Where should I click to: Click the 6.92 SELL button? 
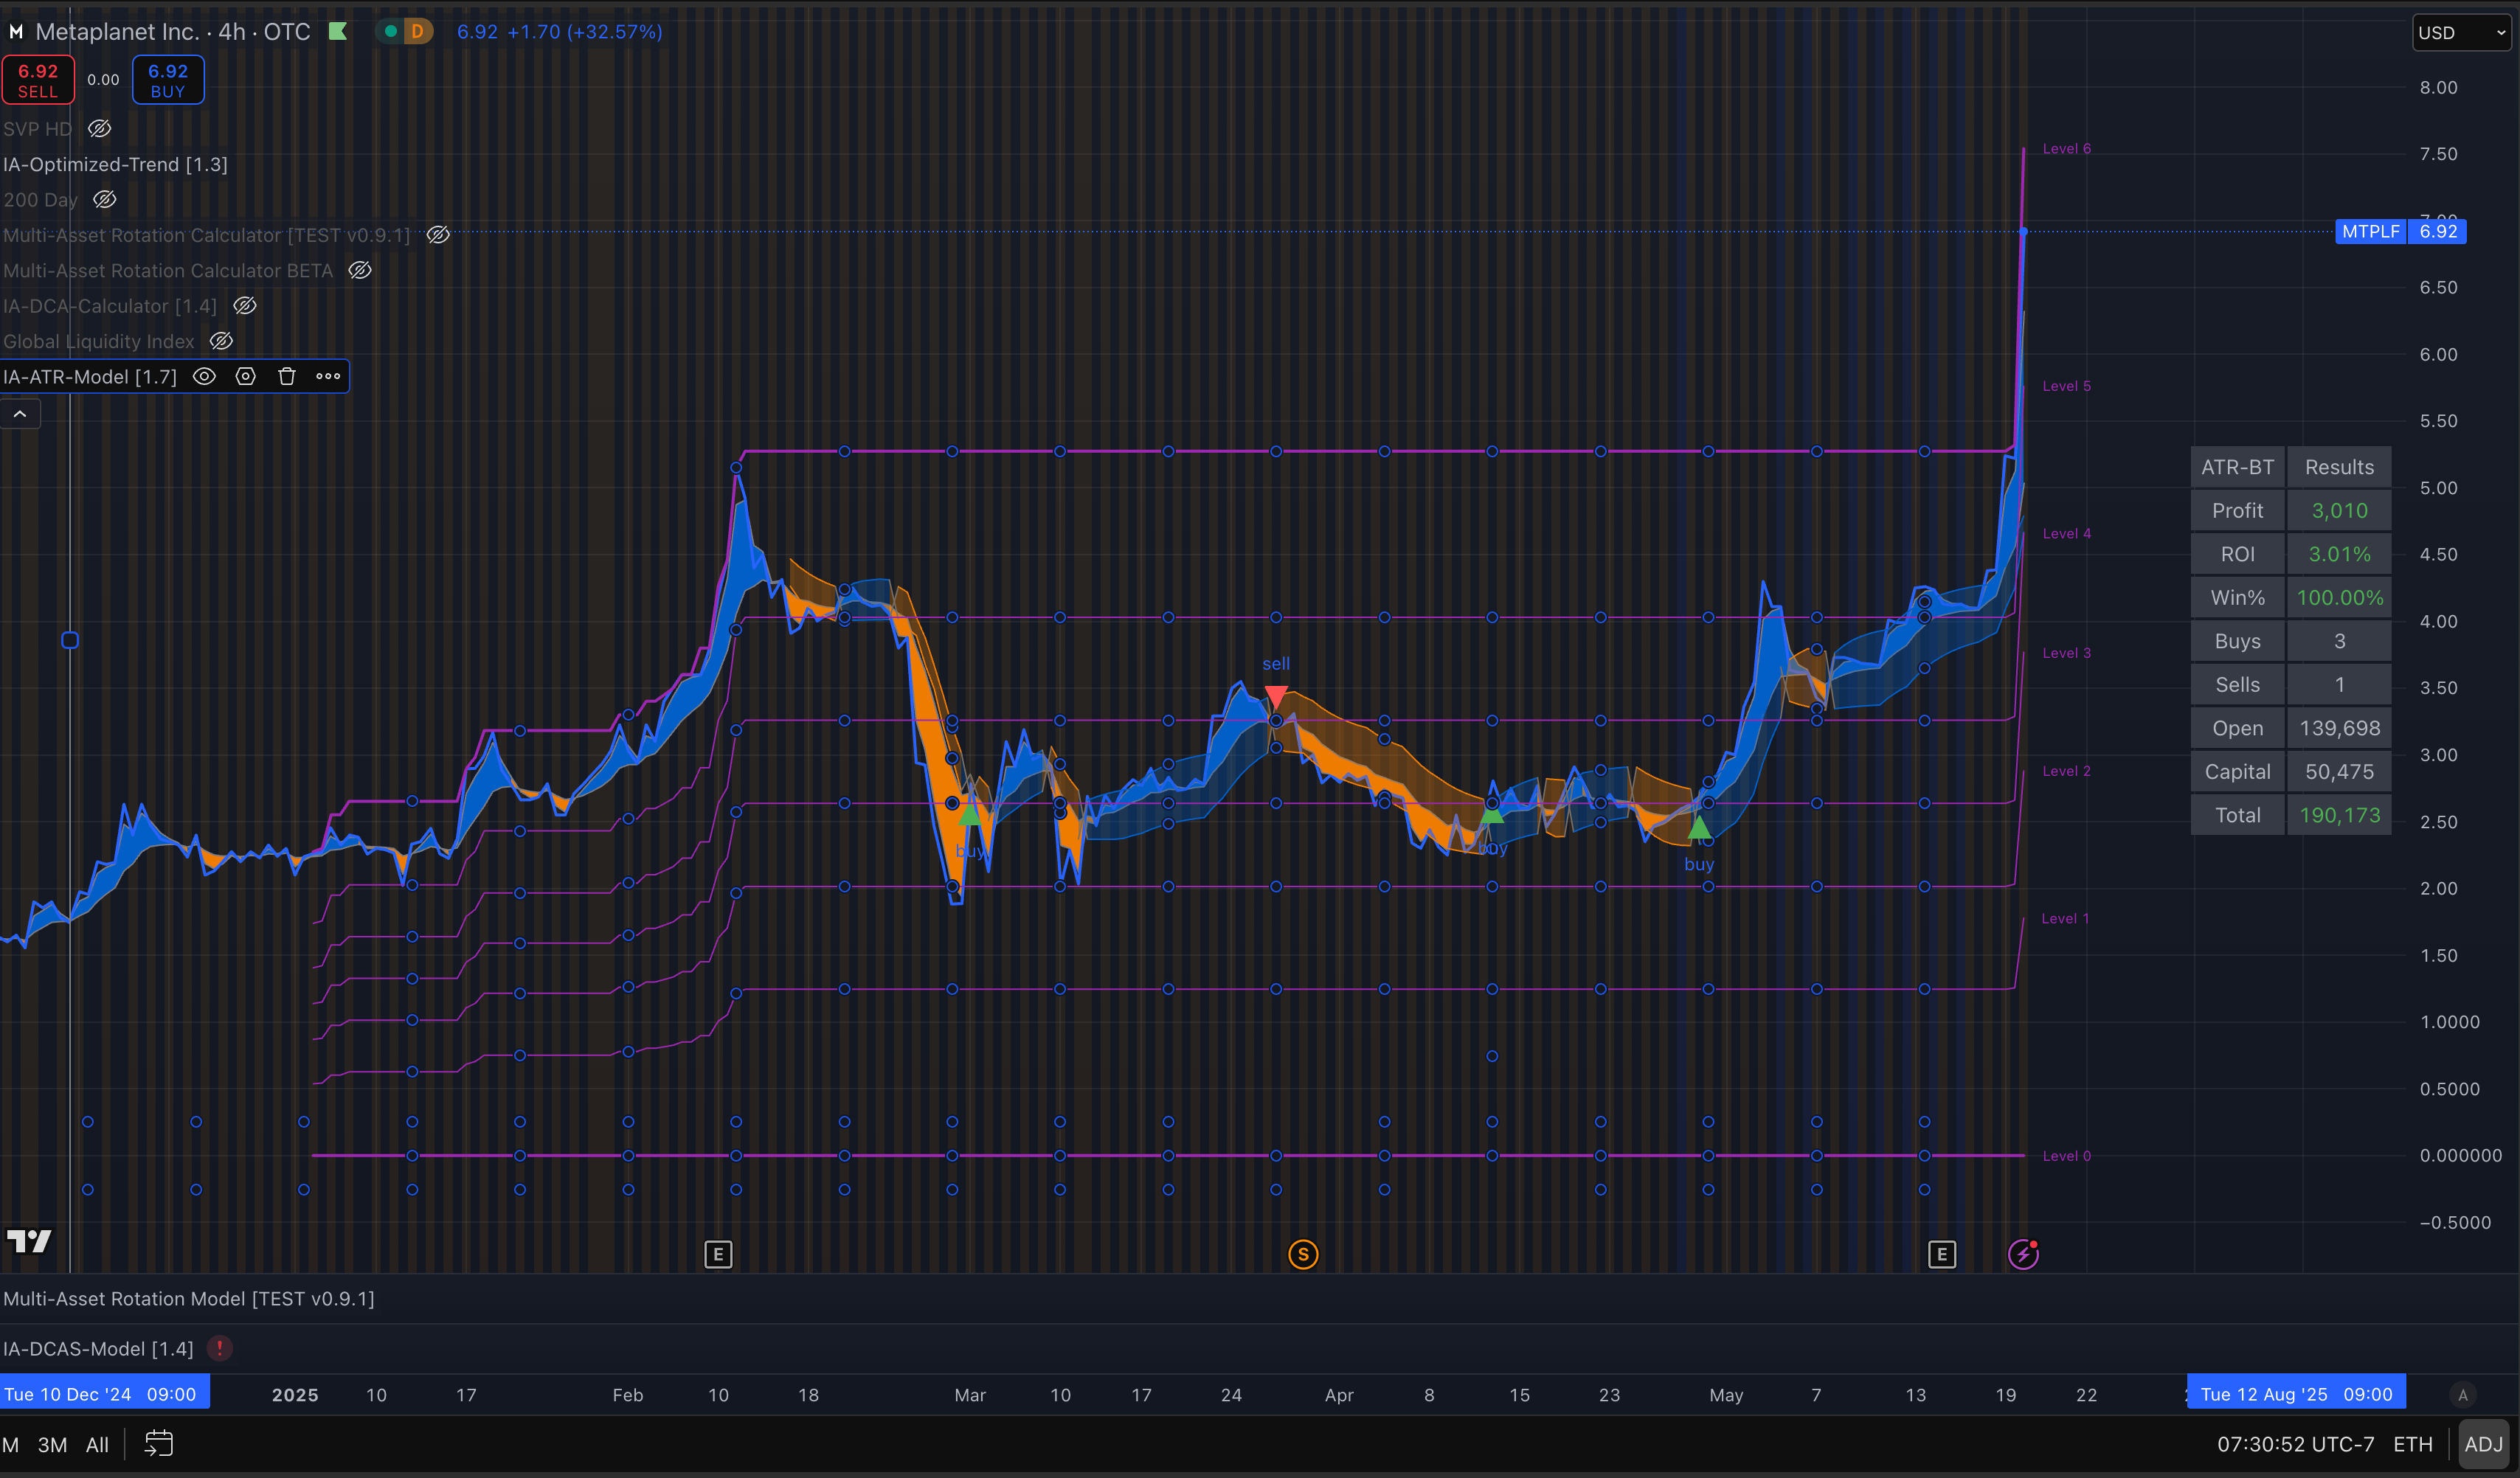tap(38, 80)
